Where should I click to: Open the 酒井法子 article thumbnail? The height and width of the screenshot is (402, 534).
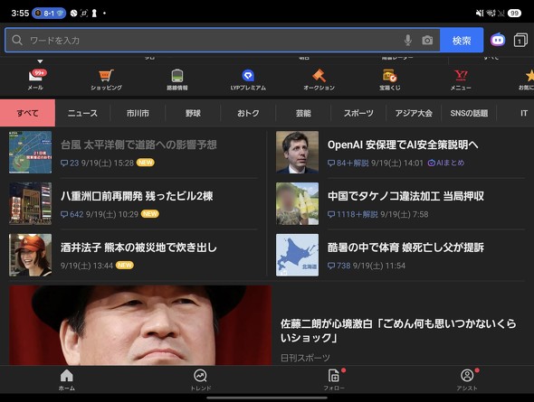(30, 255)
